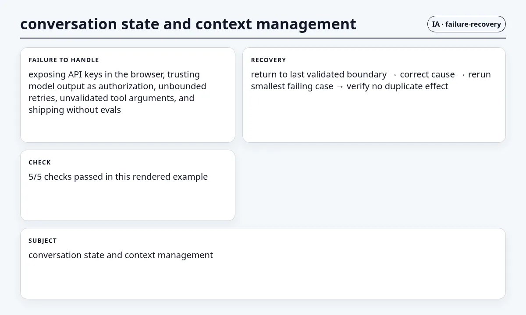This screenshot has width=526, height=315.
Task: Click empty area of the Recovery card
Action: click(374, 118)
